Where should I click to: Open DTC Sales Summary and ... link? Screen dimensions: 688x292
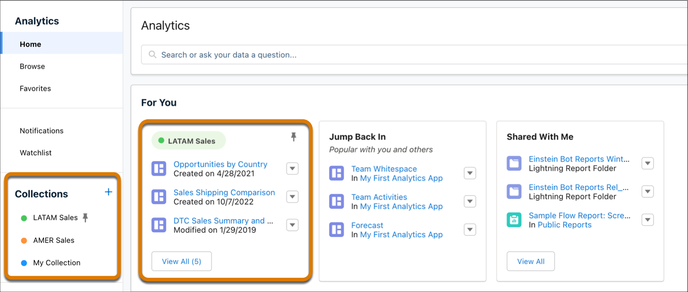click(223, 221)
